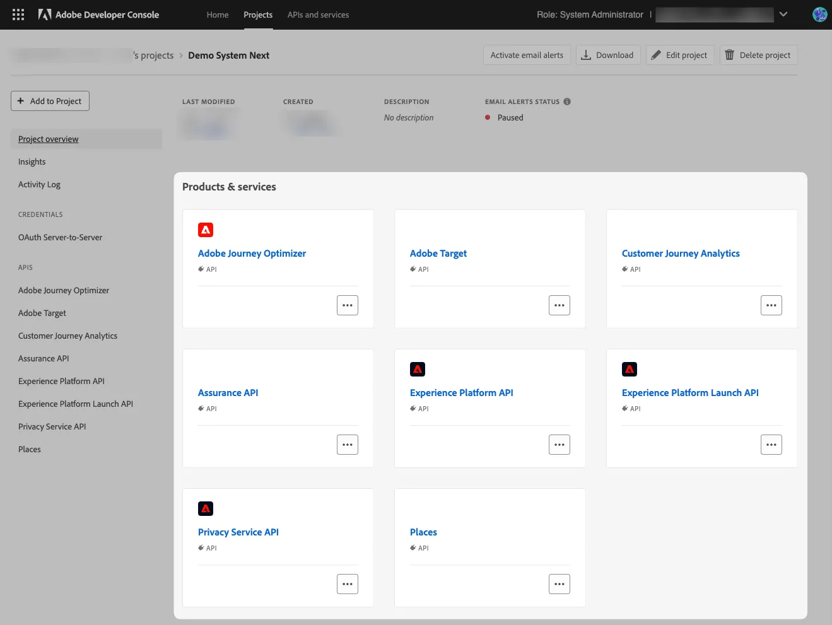This screenshot has height=625, width=832.
Task: Click Activate email alerts button
Action: click(527, 55)
